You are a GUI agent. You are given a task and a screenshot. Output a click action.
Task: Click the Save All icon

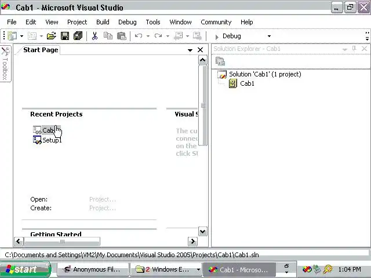click(x=78, y=36)
